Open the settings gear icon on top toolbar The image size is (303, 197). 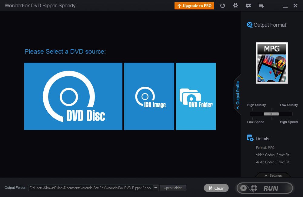235,5
